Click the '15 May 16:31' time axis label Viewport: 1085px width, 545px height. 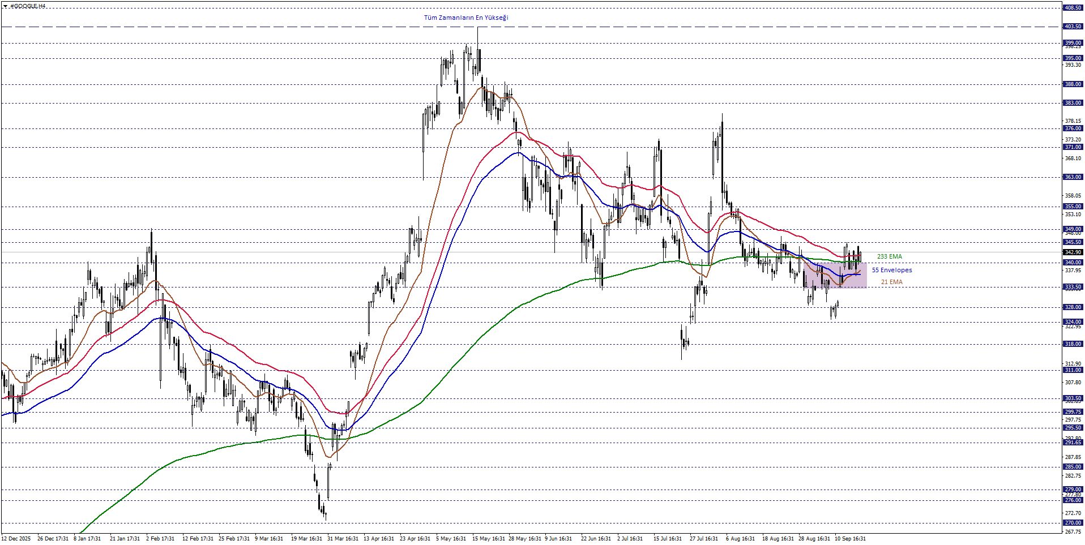(x=488, y=539)
